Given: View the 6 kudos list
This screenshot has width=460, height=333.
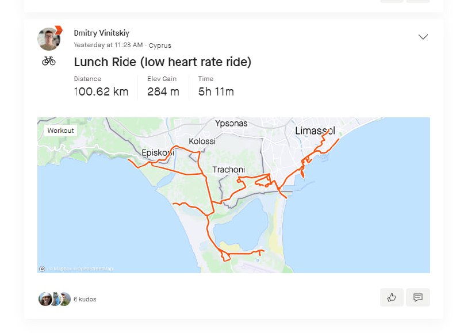Looking at the screenshot, I should (85, 300).
